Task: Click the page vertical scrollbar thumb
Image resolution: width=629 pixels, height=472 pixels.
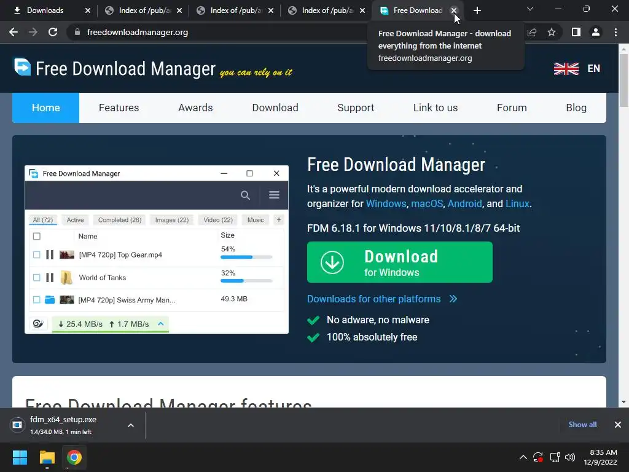Action: (623, 80)
